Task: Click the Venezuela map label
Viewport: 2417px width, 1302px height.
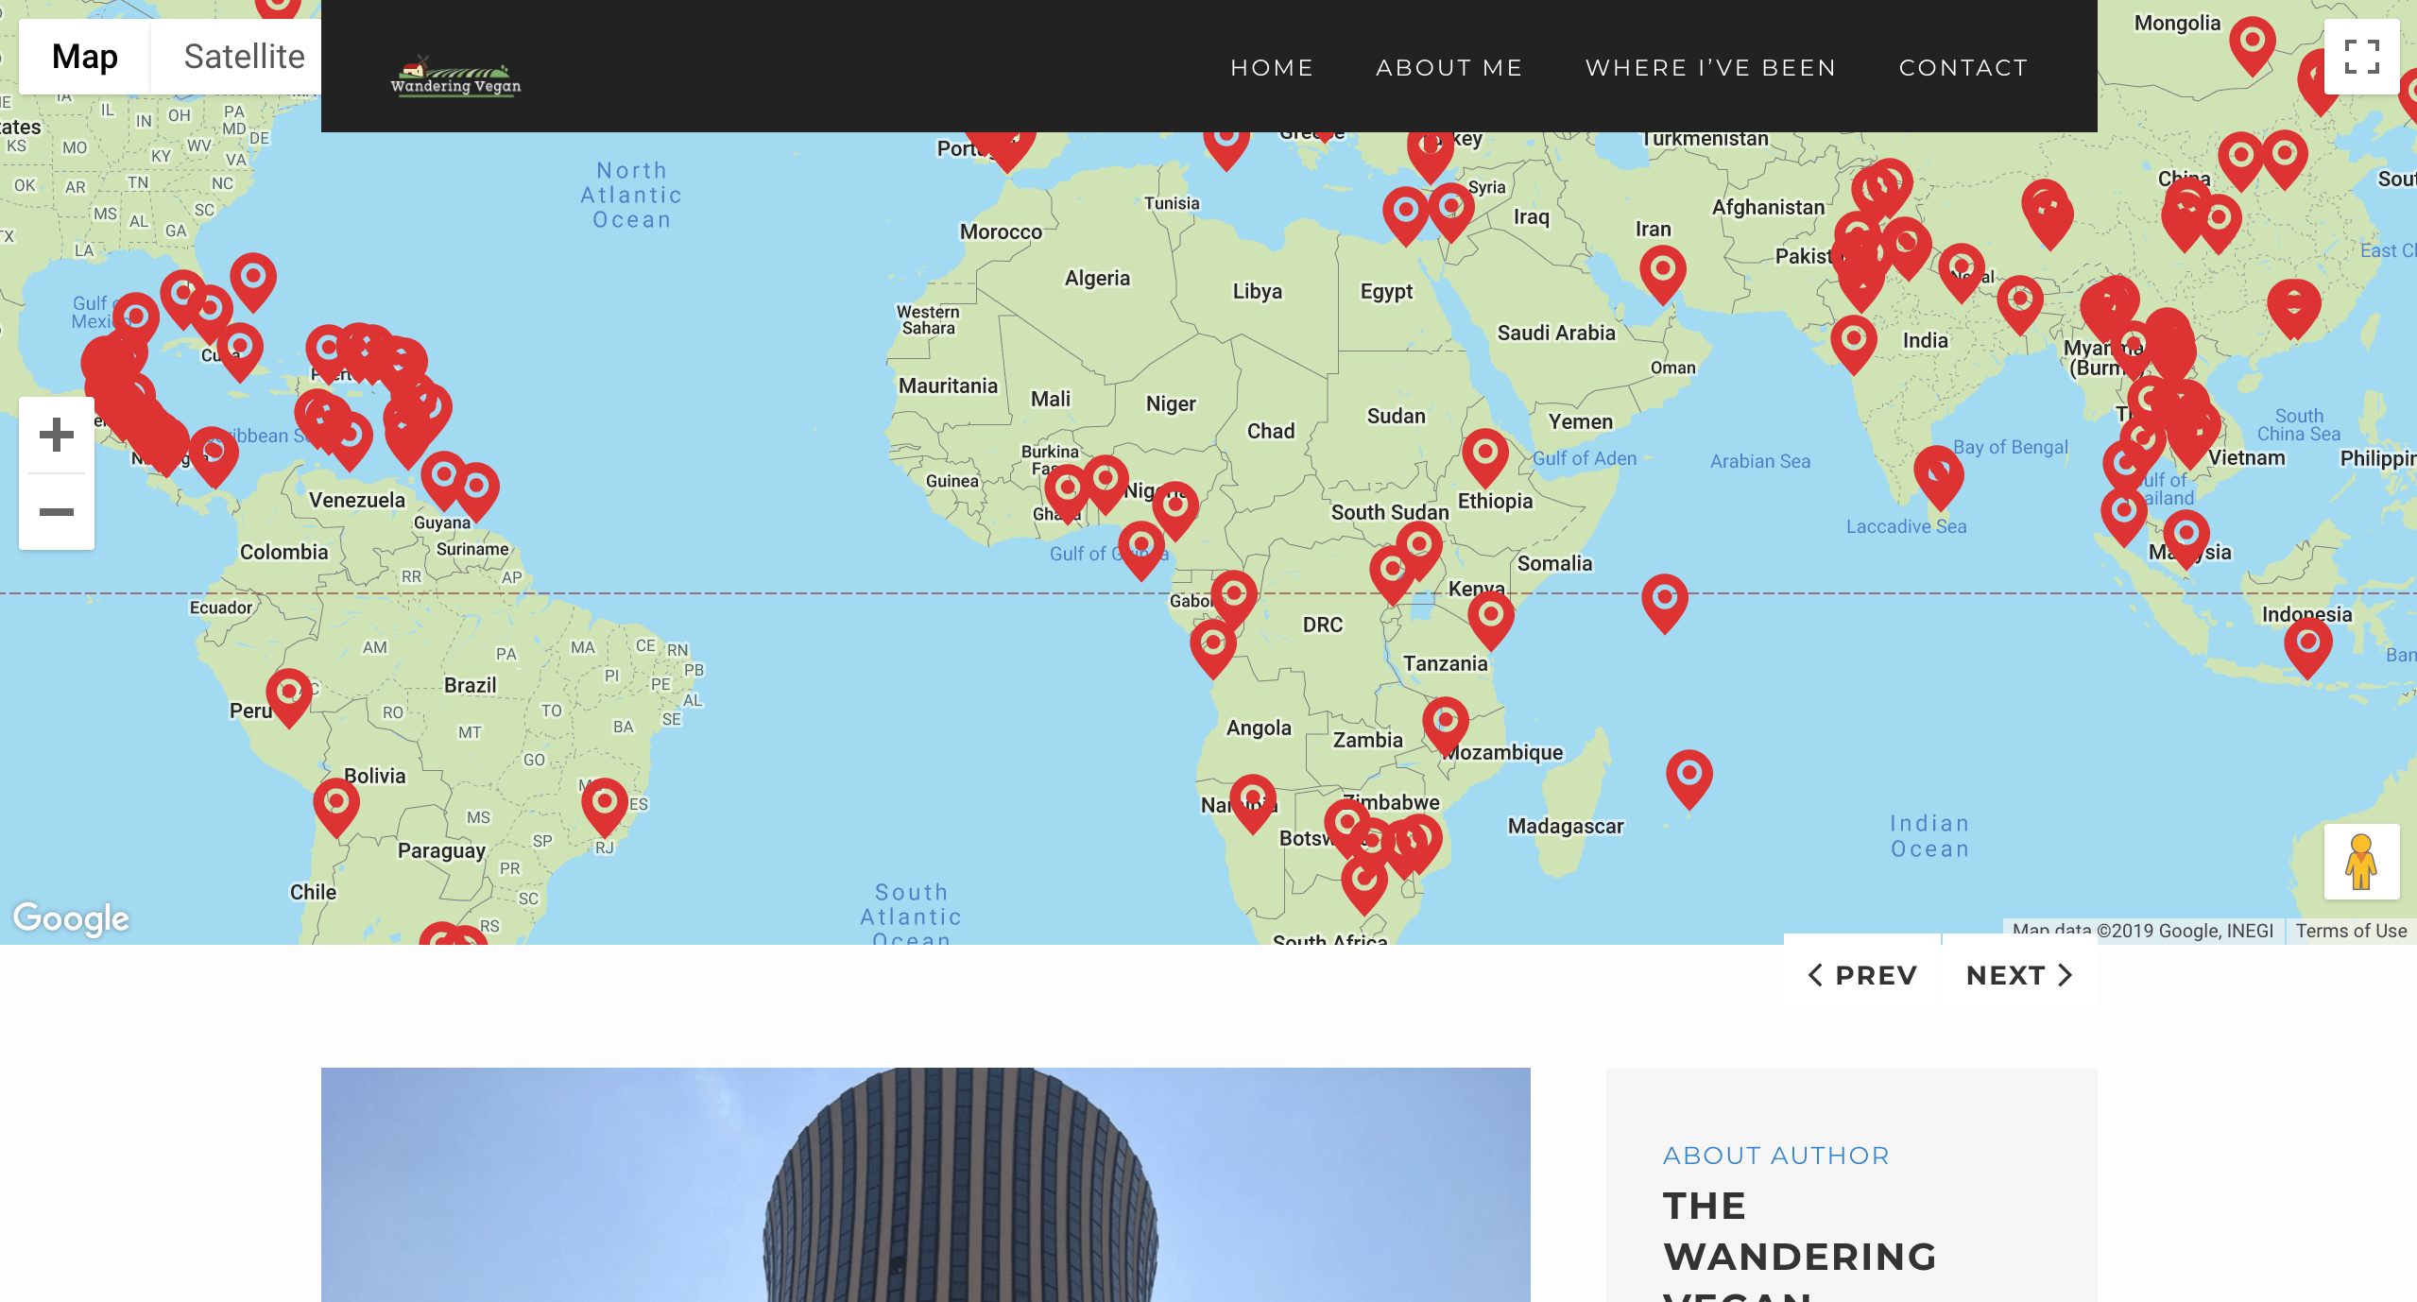Action: click(357, 500)
